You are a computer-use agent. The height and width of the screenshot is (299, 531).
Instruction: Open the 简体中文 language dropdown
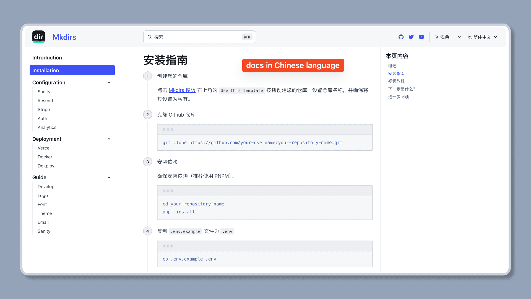pos(483,37)
